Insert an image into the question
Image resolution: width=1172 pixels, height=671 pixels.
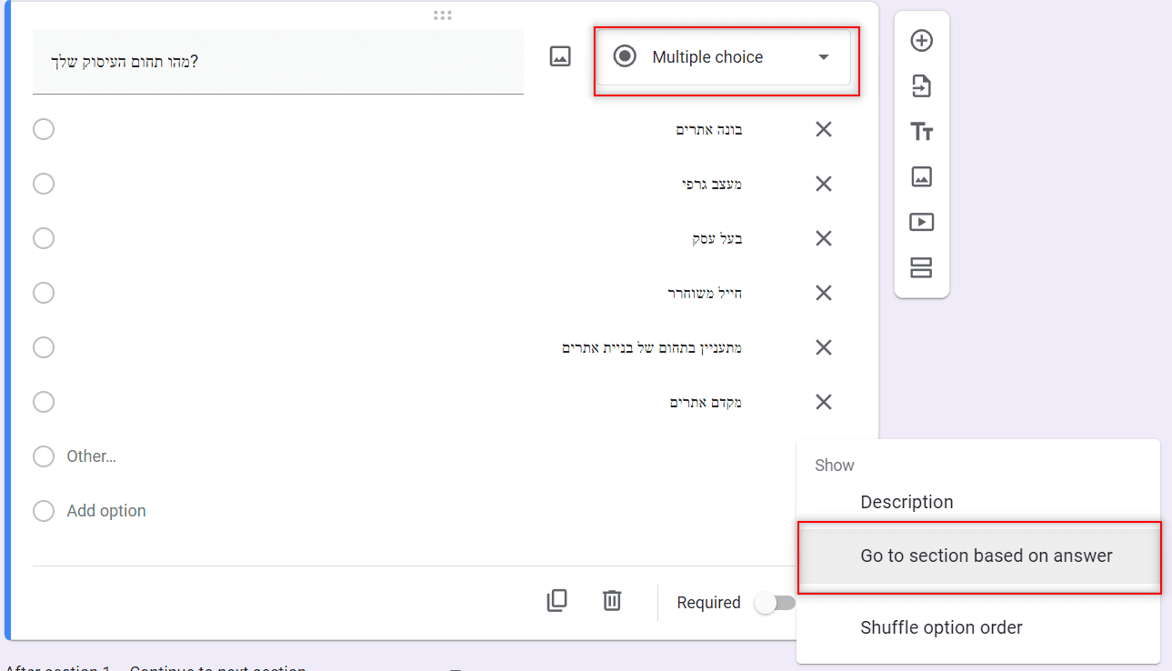point(560,56)
